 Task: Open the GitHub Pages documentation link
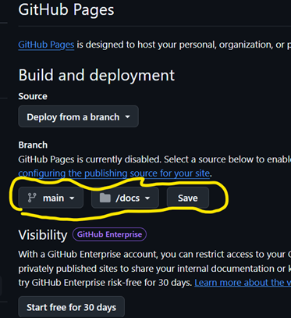pyautogui.click(x=46, y=45)
